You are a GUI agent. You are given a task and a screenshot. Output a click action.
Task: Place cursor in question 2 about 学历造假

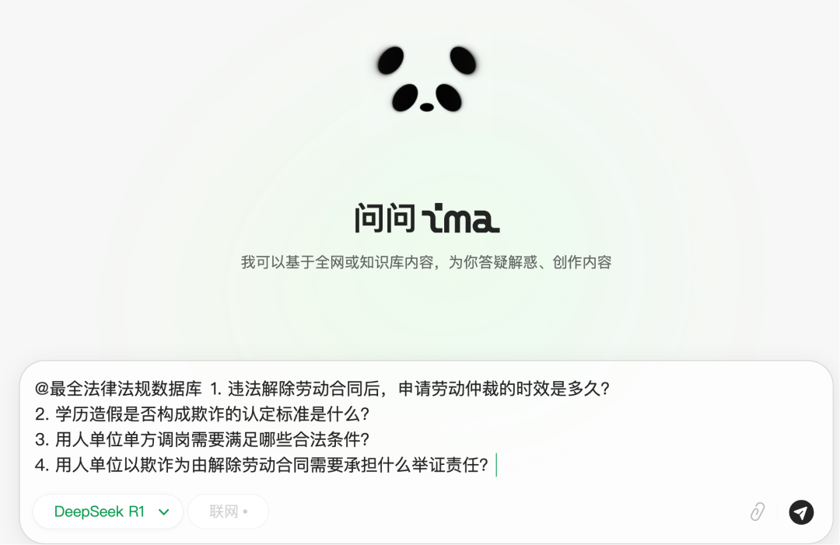tap(202, 414)
